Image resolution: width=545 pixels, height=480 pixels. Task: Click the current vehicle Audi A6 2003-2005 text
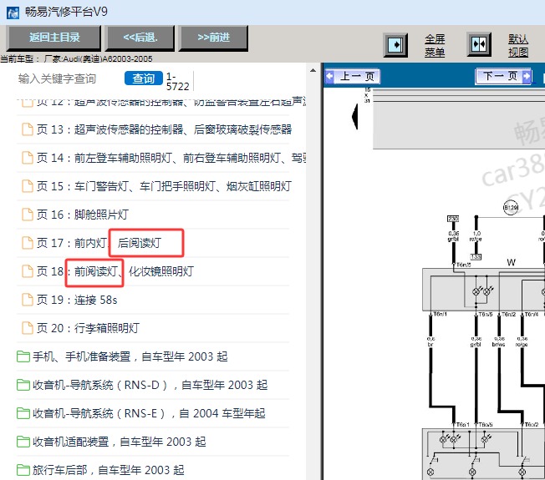[76, 58]
